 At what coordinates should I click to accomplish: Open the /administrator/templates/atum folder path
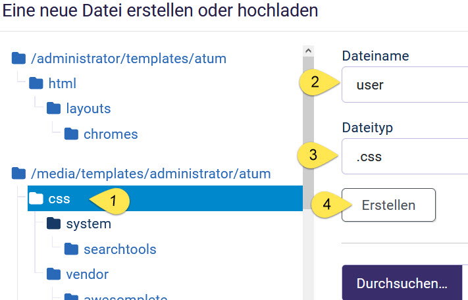click(128, 59)
